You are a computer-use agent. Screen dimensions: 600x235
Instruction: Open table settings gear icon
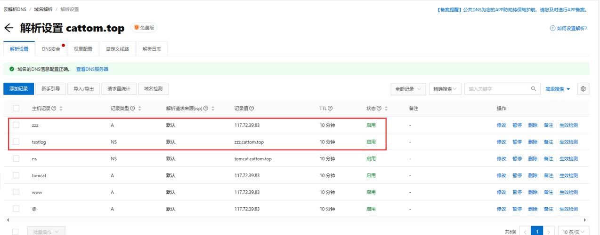[583, 89]
